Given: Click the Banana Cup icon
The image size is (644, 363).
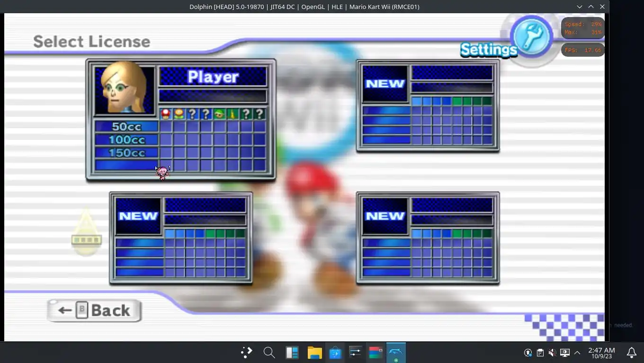Looking at the screenshot, I should [x=233, y=114].
